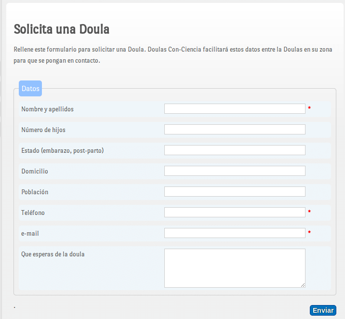Screen dimensions: 345x319
Task: Click into the Domicilio text field
Action: pos(235,171)
